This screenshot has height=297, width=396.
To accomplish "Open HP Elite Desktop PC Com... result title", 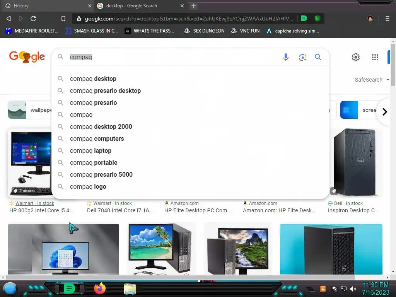I will (198, 210).
